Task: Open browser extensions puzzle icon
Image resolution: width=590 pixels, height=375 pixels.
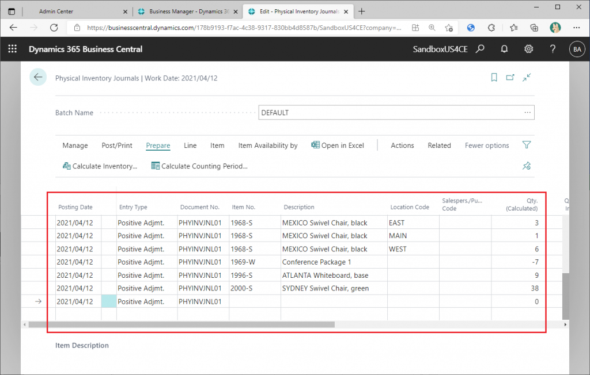Action: click(491, 28)
